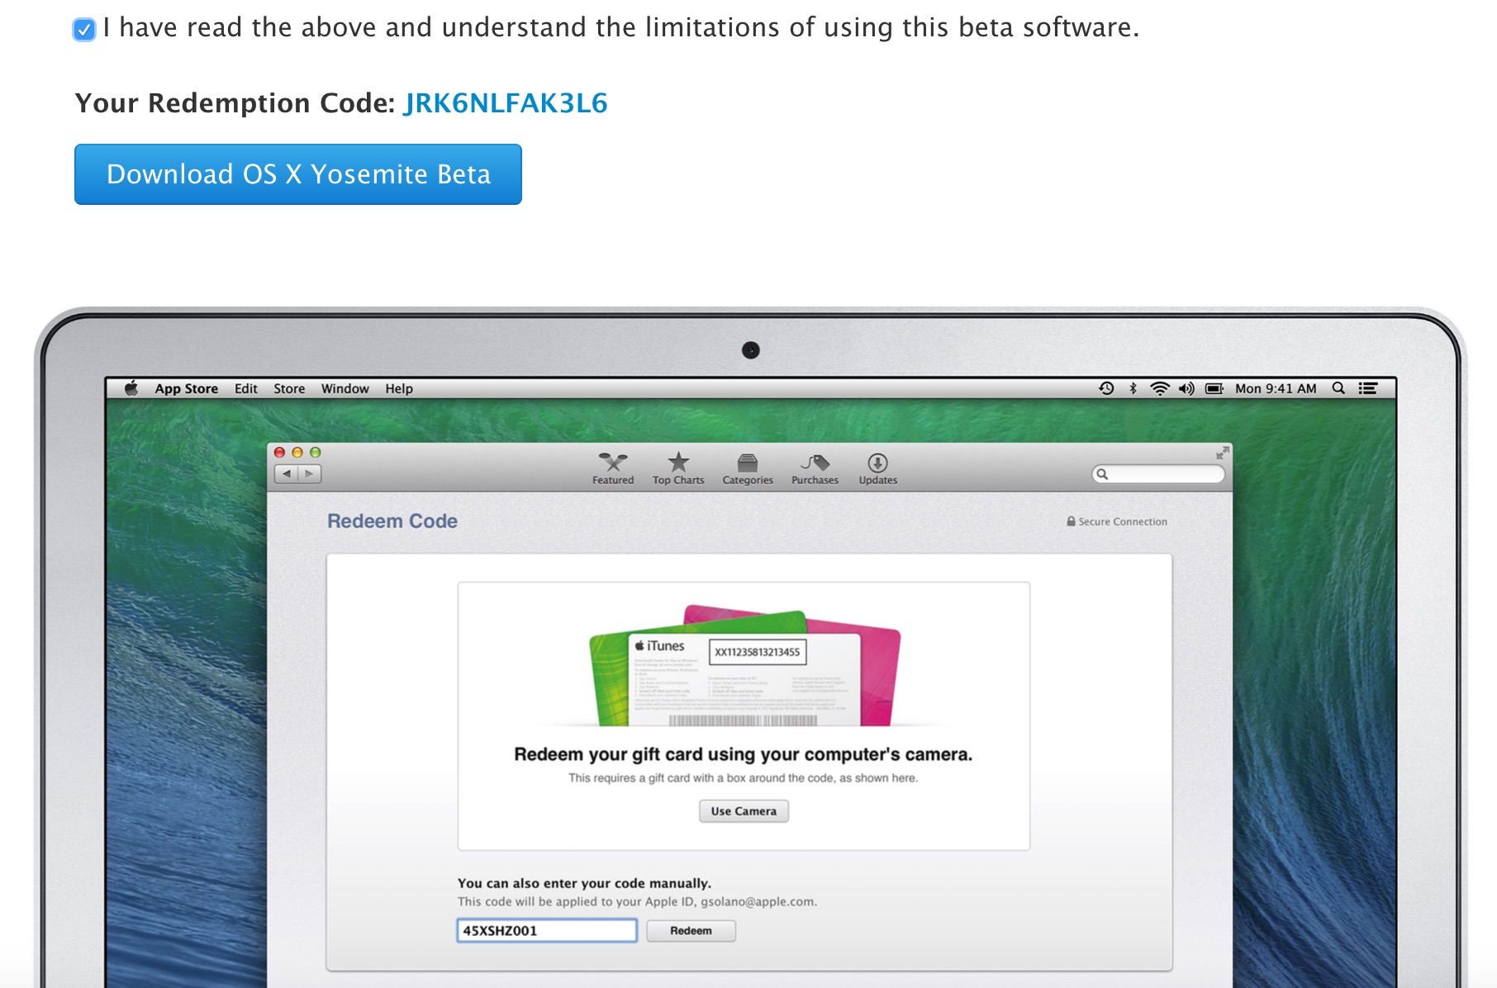Viewport: 1497px width, 988px height.
Task: Select the Featured section icon
Action: tap(612, 467)
